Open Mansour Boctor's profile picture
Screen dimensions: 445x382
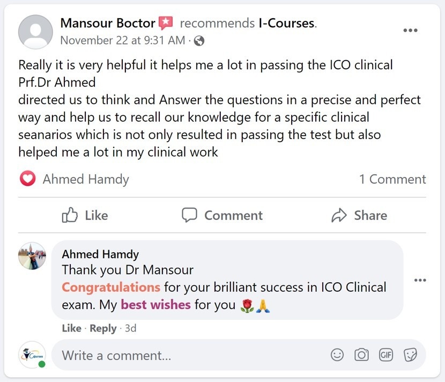(35, 32)
